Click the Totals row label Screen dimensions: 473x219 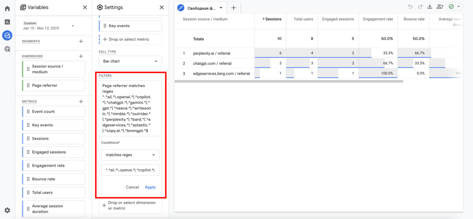click(199, 39)
